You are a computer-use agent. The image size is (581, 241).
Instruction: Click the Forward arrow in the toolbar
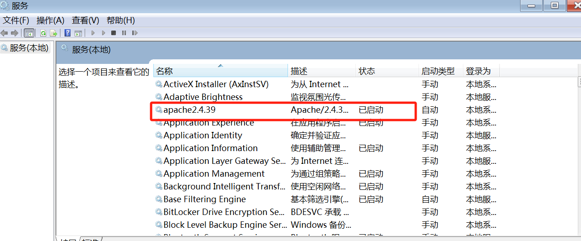[x=15, y=33]
